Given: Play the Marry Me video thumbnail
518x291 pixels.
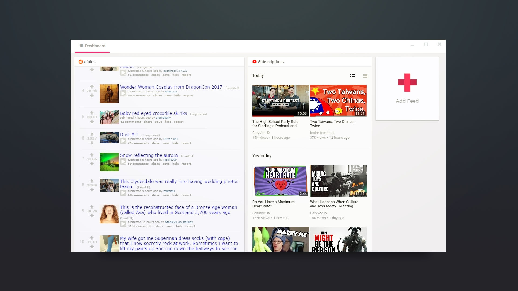Looking at the screenshot, I should click(x=280, y=240).
